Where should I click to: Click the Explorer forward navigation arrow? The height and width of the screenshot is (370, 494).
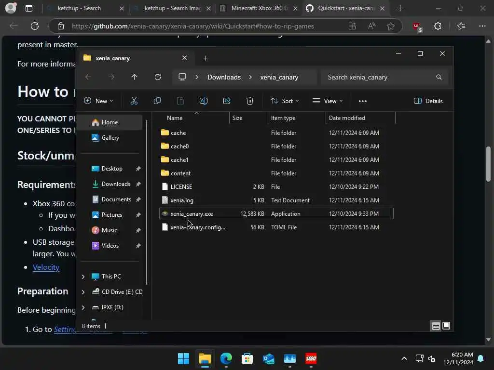[x=111, y=77]
